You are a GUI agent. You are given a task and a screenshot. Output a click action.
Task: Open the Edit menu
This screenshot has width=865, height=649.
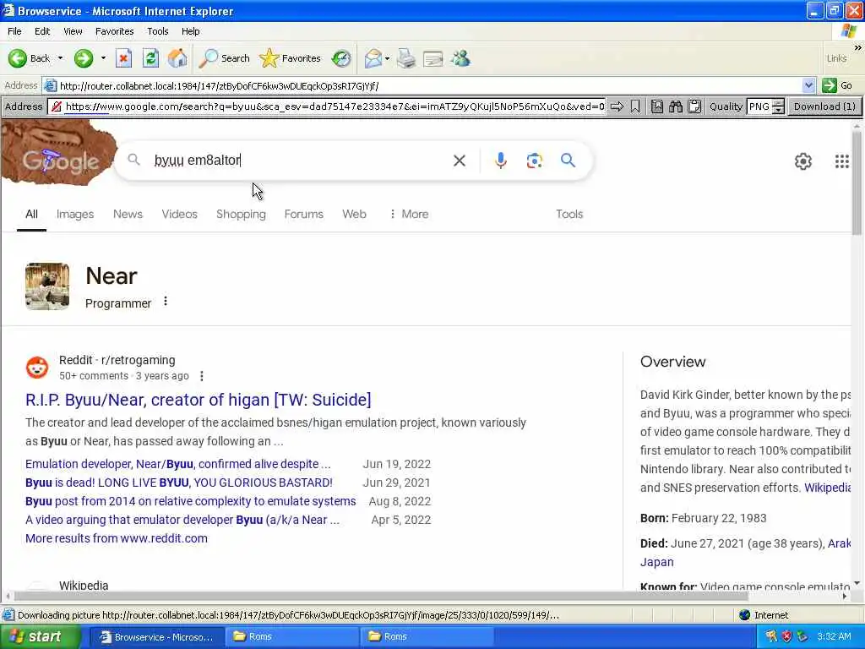42,31
